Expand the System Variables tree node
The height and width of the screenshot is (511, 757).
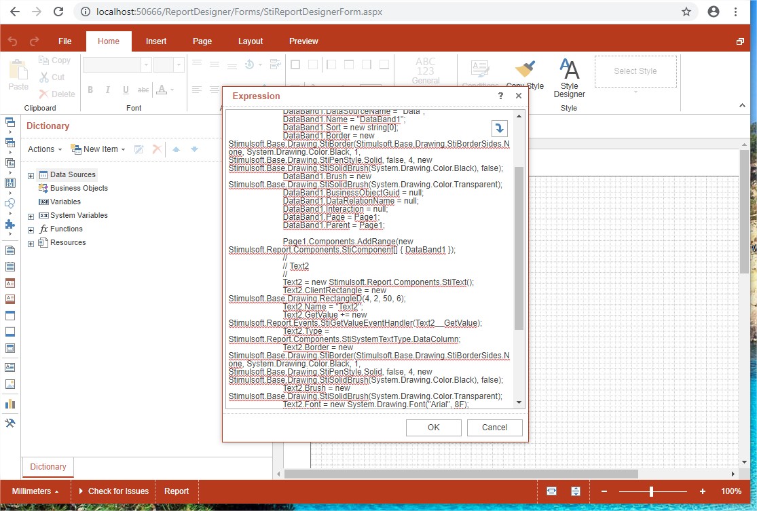pyautogui.click(x=31, y=216)
